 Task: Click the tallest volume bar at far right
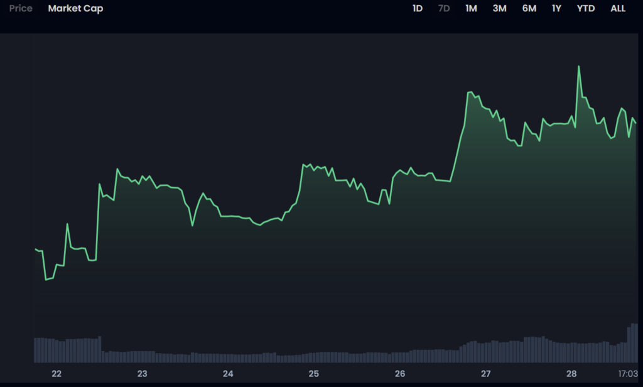[634, 342]
